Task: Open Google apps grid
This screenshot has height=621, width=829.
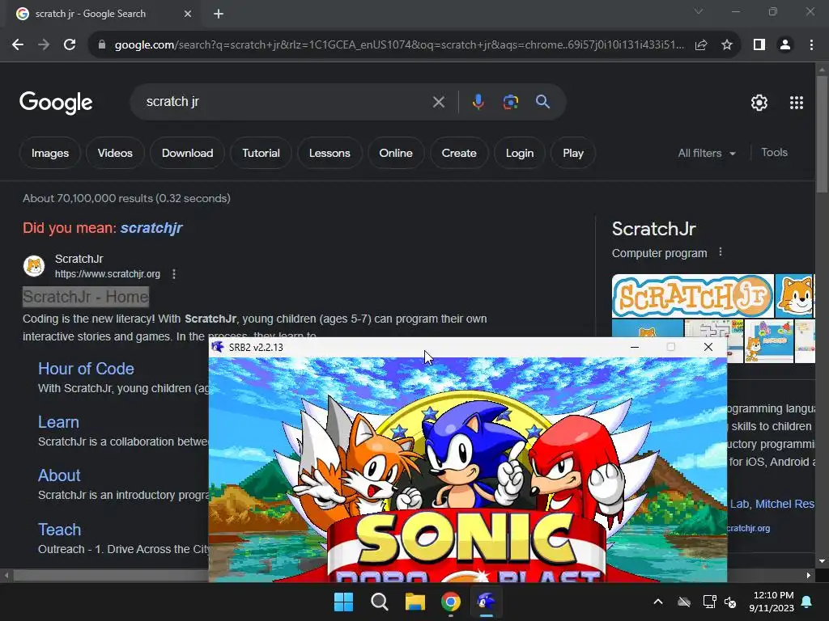Action: [797, 103]
